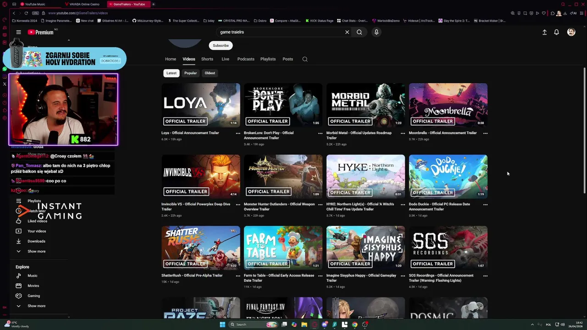Reload the page in the browser
The width and height of the screenshot is (587, 330).
point(26,13)
